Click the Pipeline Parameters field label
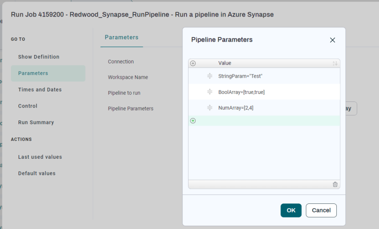The height and width of the screenshot is (229, 379). coord(131,109)
